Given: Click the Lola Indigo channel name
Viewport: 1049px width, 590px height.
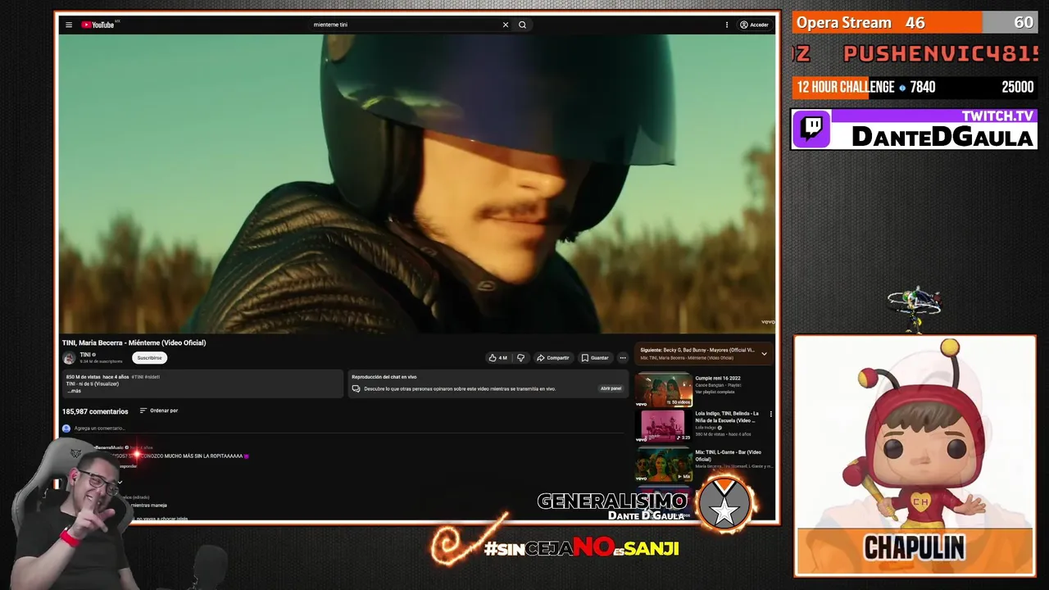Looking at the screenshot, I should tap(705, 427).
